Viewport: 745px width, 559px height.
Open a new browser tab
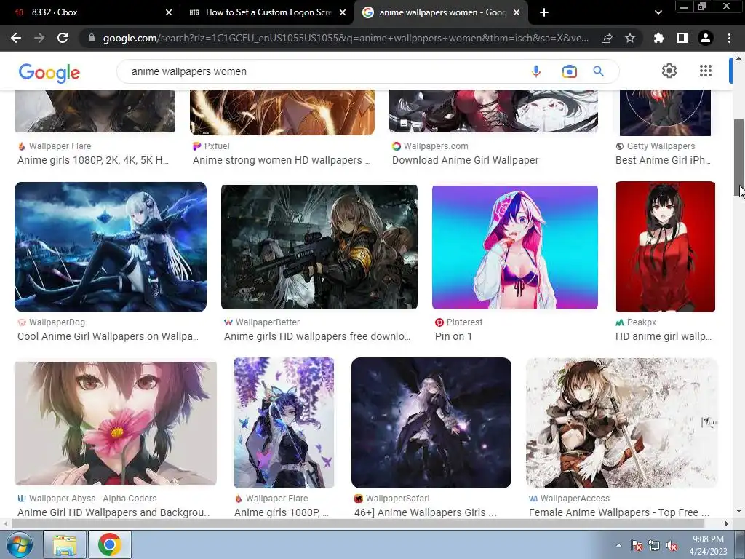(x=544, y=12)
